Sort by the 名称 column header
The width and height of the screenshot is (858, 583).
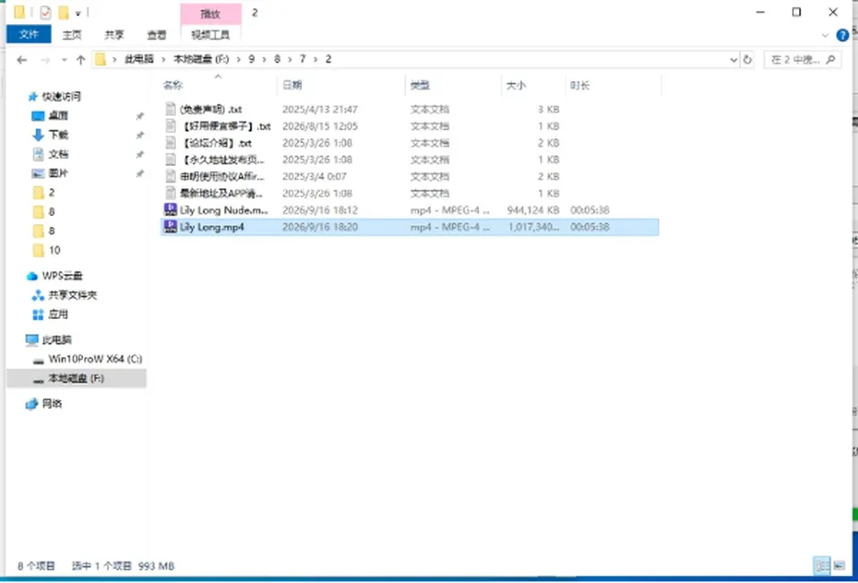click(x=219, y=85)
